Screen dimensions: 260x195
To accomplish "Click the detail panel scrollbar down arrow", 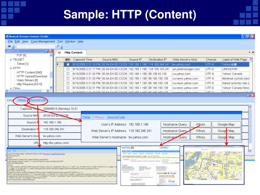I will click(x=250, y=151).
